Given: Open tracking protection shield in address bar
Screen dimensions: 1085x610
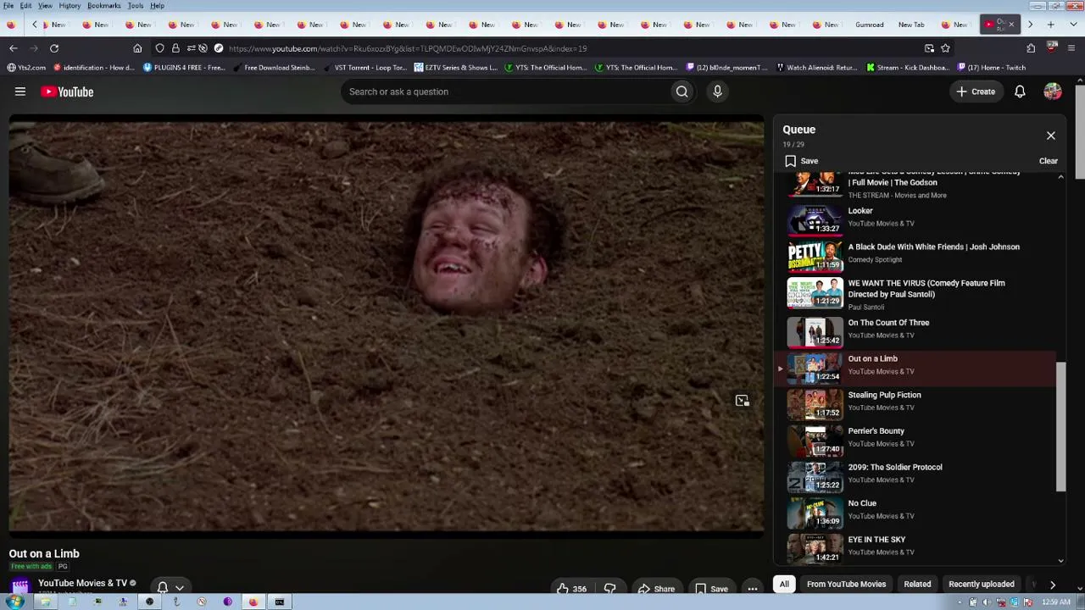Looking at the screenshot, I should pyautogui.click(x=159, y=48).
